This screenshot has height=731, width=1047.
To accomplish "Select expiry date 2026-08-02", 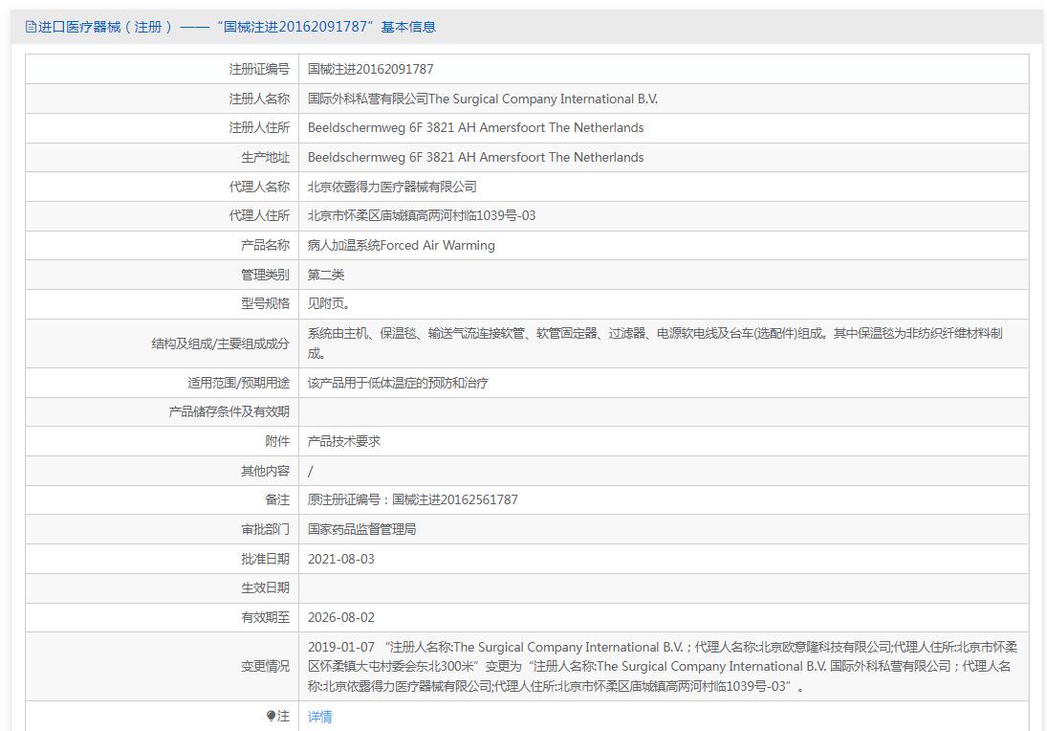I will click(341, 617).
